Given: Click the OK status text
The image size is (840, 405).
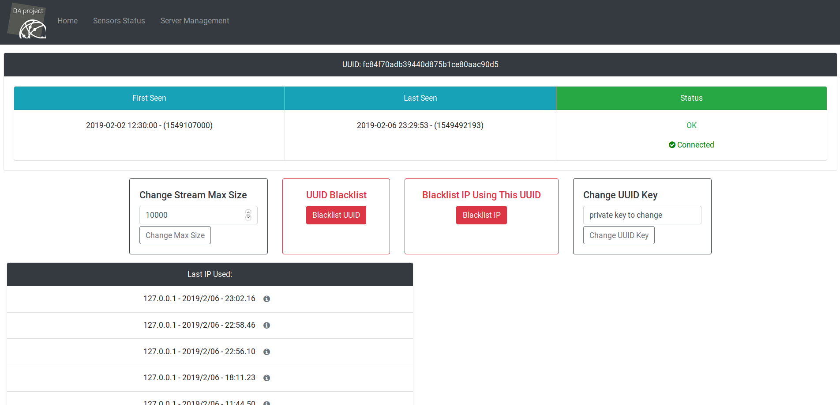Looking at the screenshot, I should pyautogui.click(x=691, y=125).
